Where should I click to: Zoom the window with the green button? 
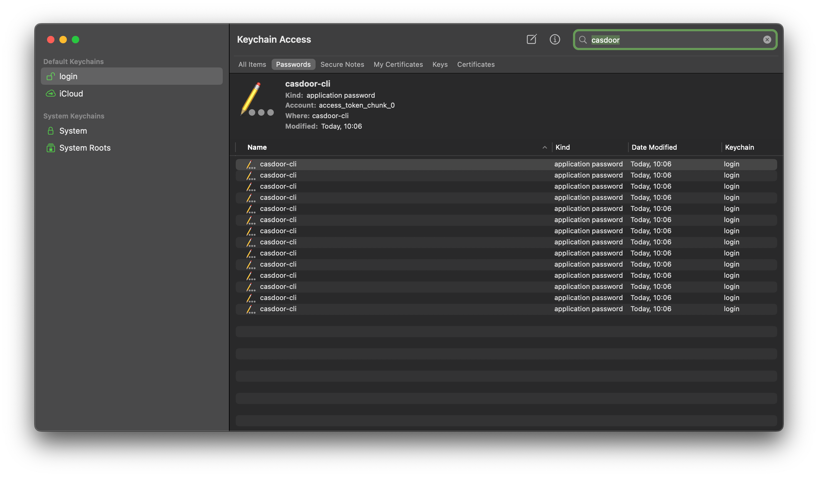[75, 40]
